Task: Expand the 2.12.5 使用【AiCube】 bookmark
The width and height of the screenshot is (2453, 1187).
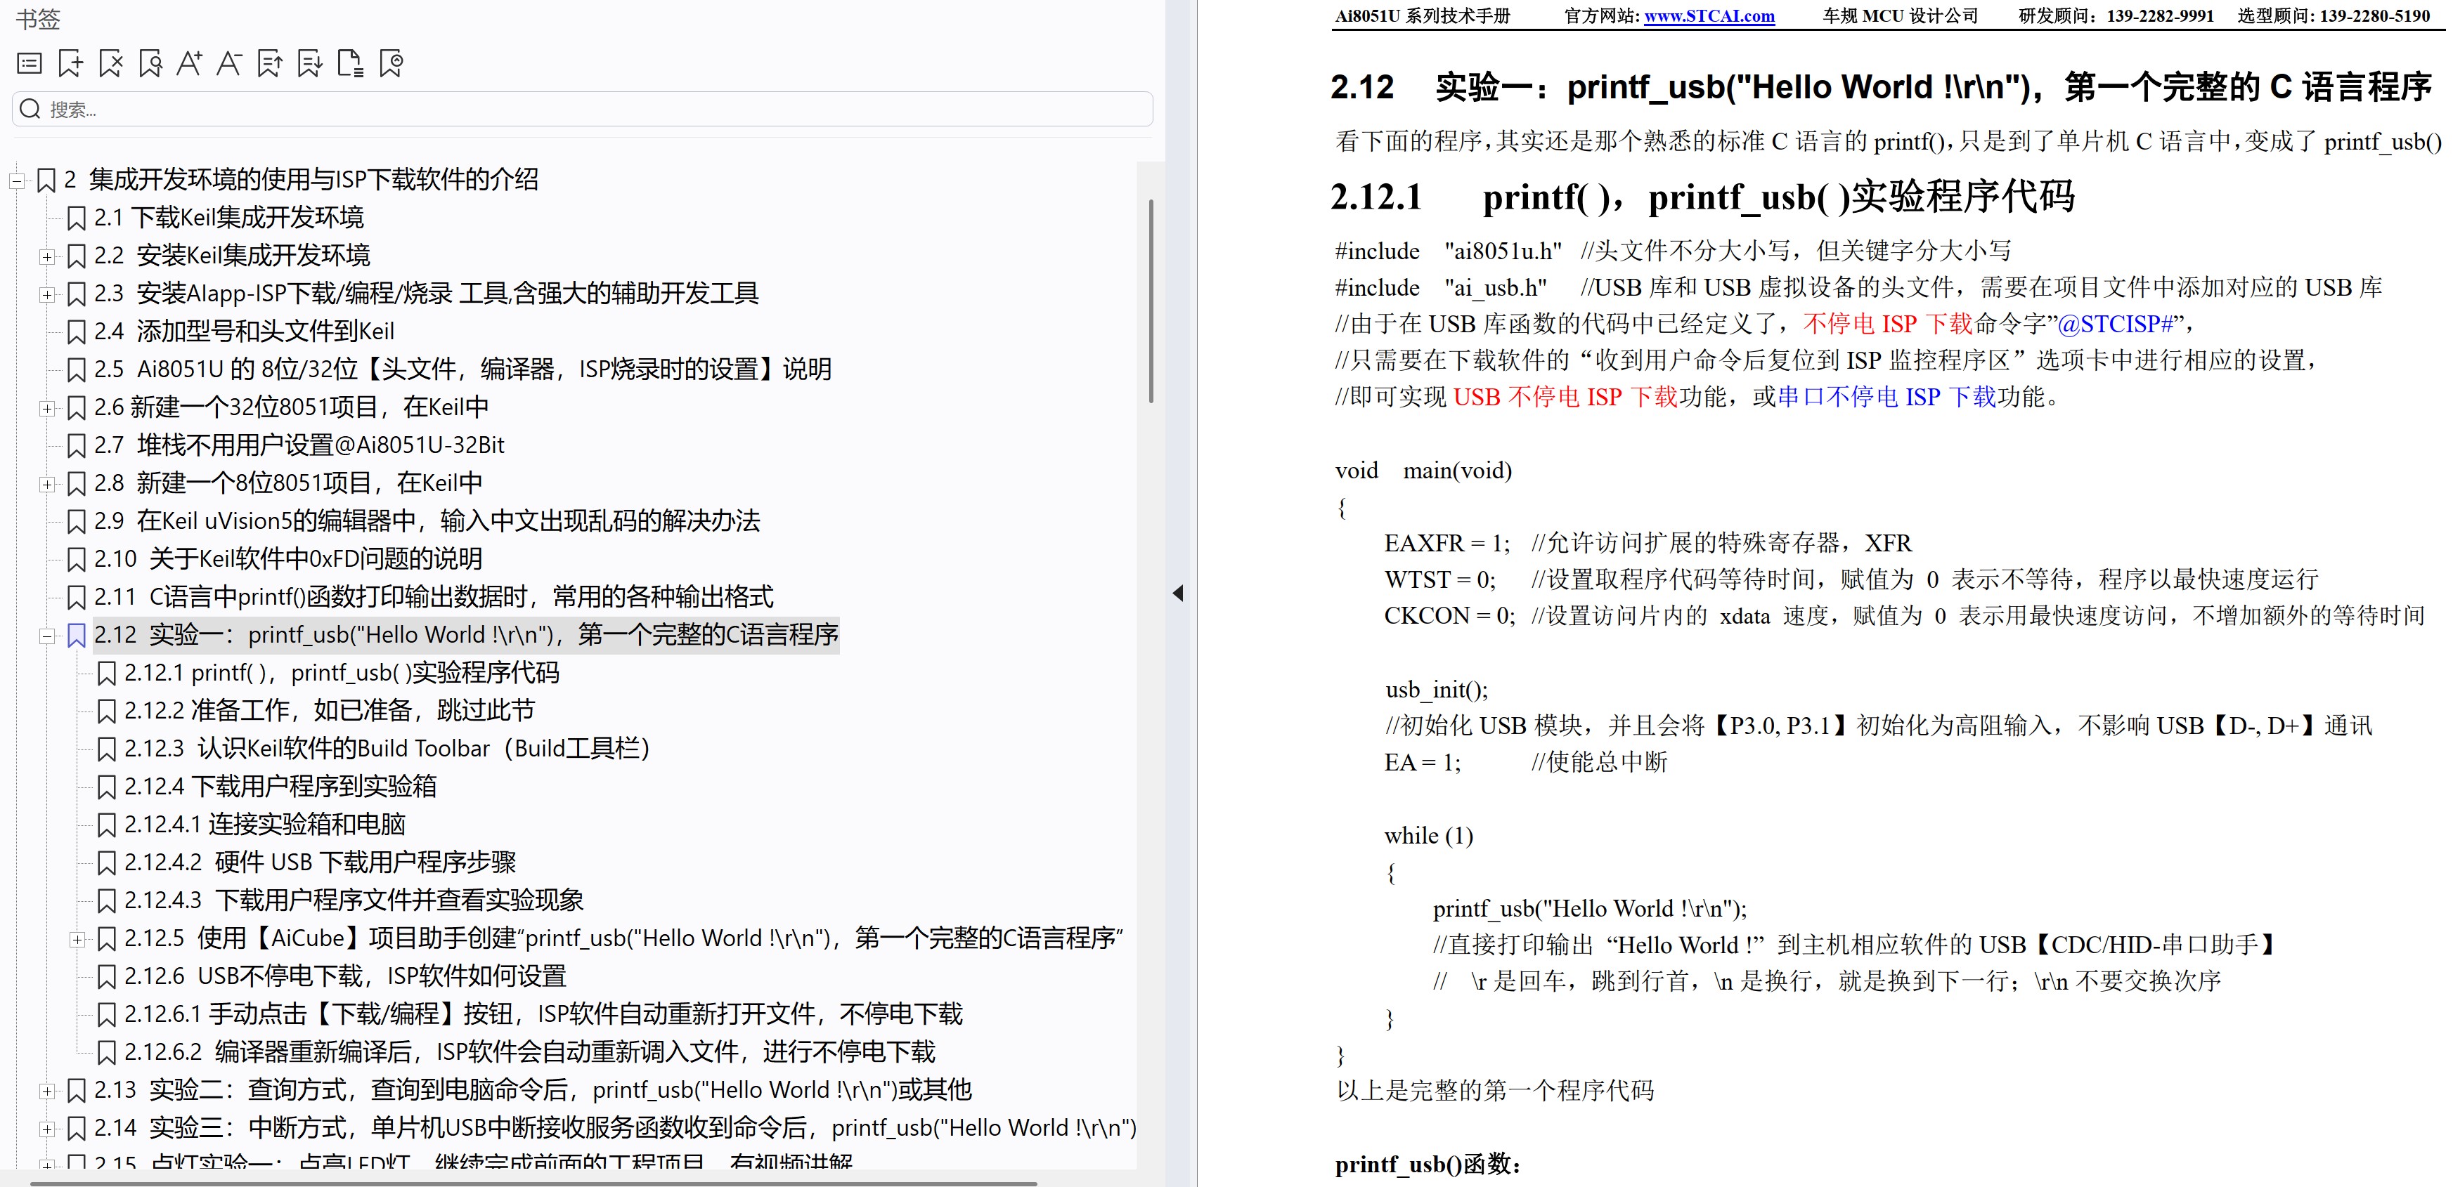Action: tap(77, 940)
